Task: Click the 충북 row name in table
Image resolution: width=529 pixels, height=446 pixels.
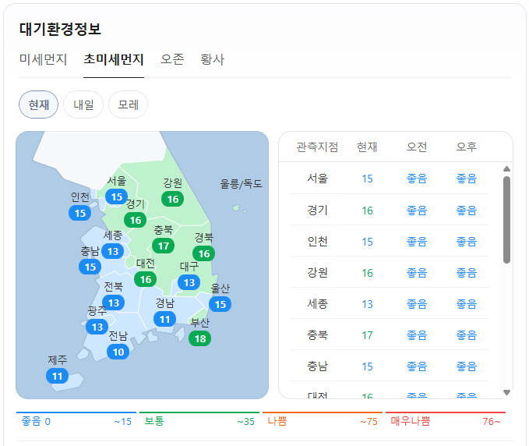Action: 317,335
